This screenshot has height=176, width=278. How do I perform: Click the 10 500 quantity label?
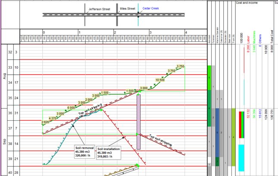click(159, 80)
